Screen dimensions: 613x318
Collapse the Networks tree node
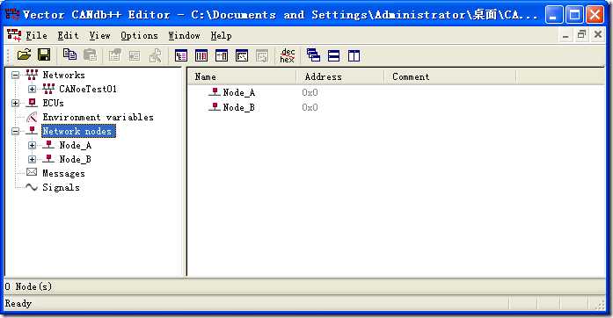(x=15, y=75)
